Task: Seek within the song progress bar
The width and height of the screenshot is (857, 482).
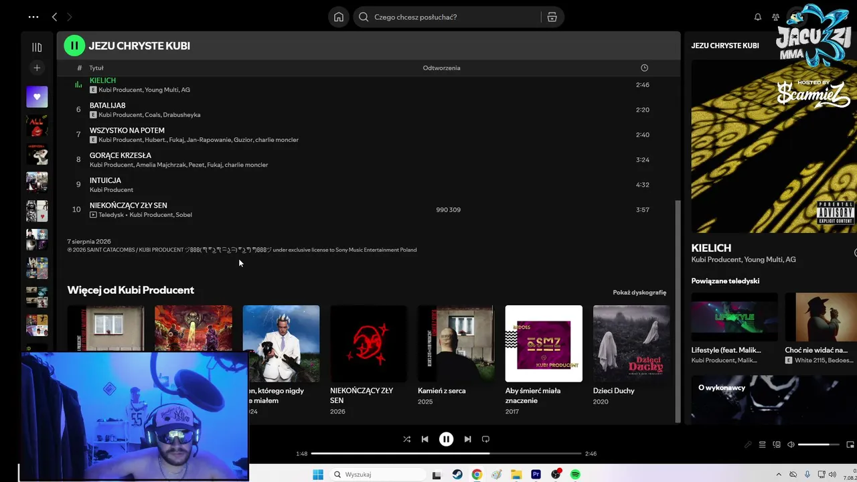Action: [446, 453]
